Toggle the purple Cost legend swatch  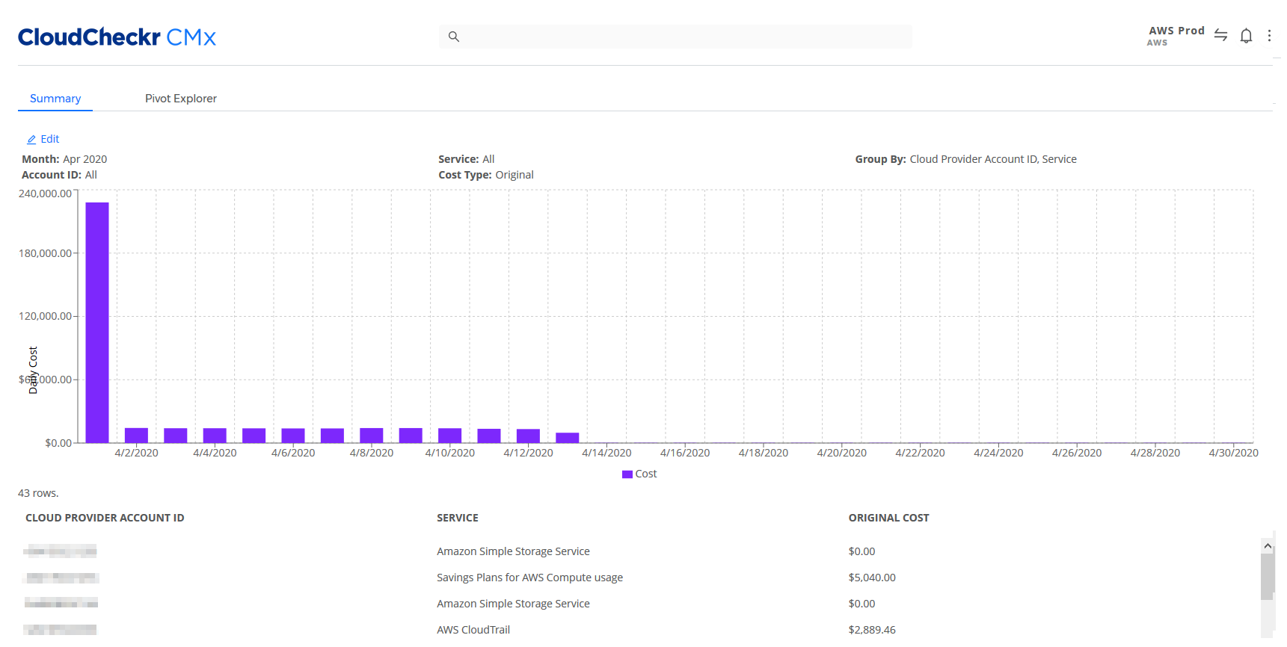tap(627, 474)
